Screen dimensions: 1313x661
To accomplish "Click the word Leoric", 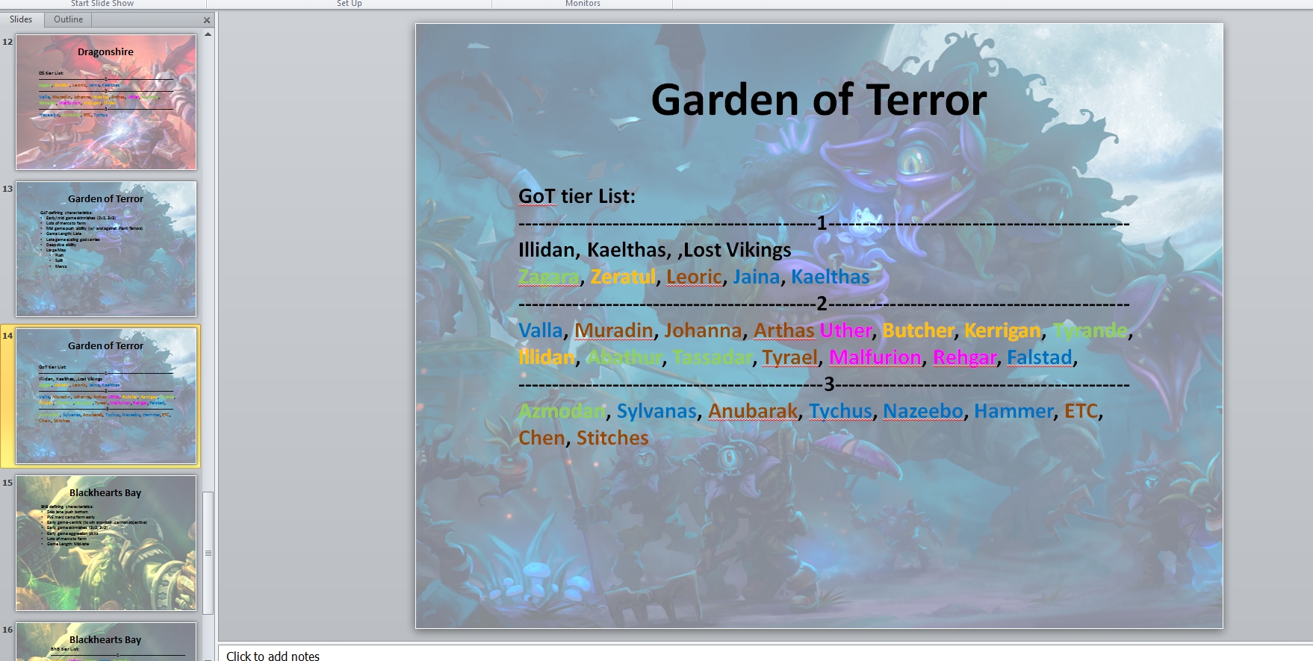I will pos(694,277).
